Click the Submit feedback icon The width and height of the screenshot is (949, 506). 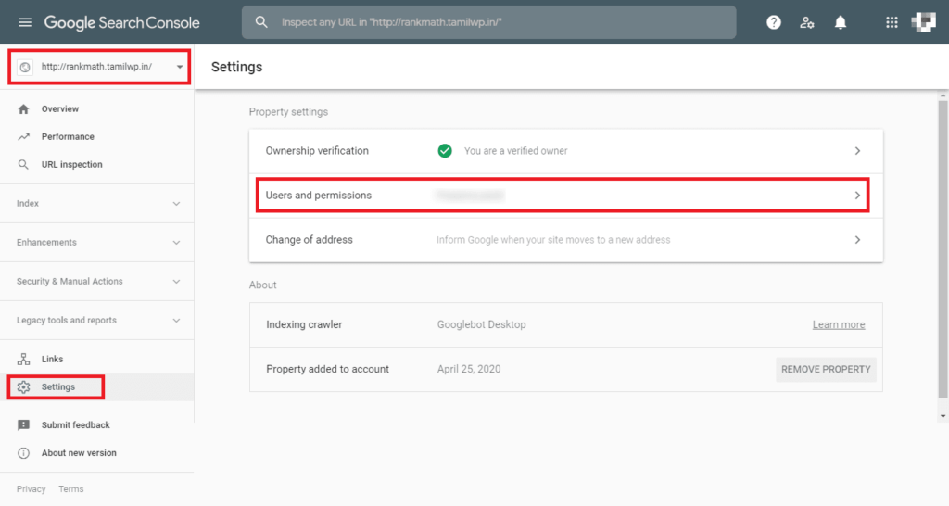pos(23,424)
